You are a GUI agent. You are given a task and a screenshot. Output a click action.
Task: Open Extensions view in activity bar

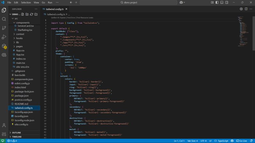click(4, 46)
